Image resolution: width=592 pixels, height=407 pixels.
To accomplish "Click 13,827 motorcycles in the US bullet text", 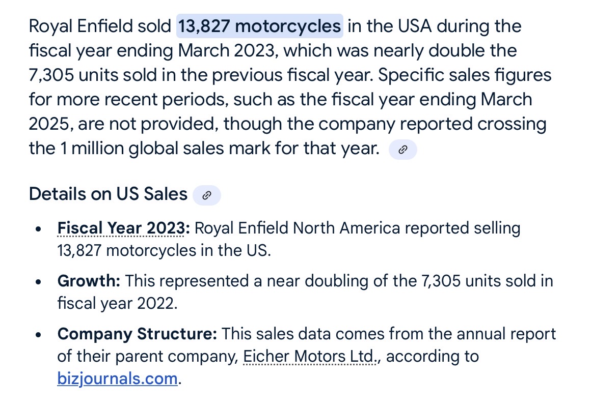I will pos(163,250).
